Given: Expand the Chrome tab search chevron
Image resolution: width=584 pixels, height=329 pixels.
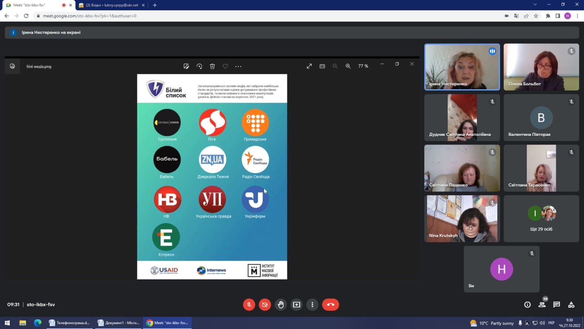Looking at the screenshot, I should (x=535, y=5).
